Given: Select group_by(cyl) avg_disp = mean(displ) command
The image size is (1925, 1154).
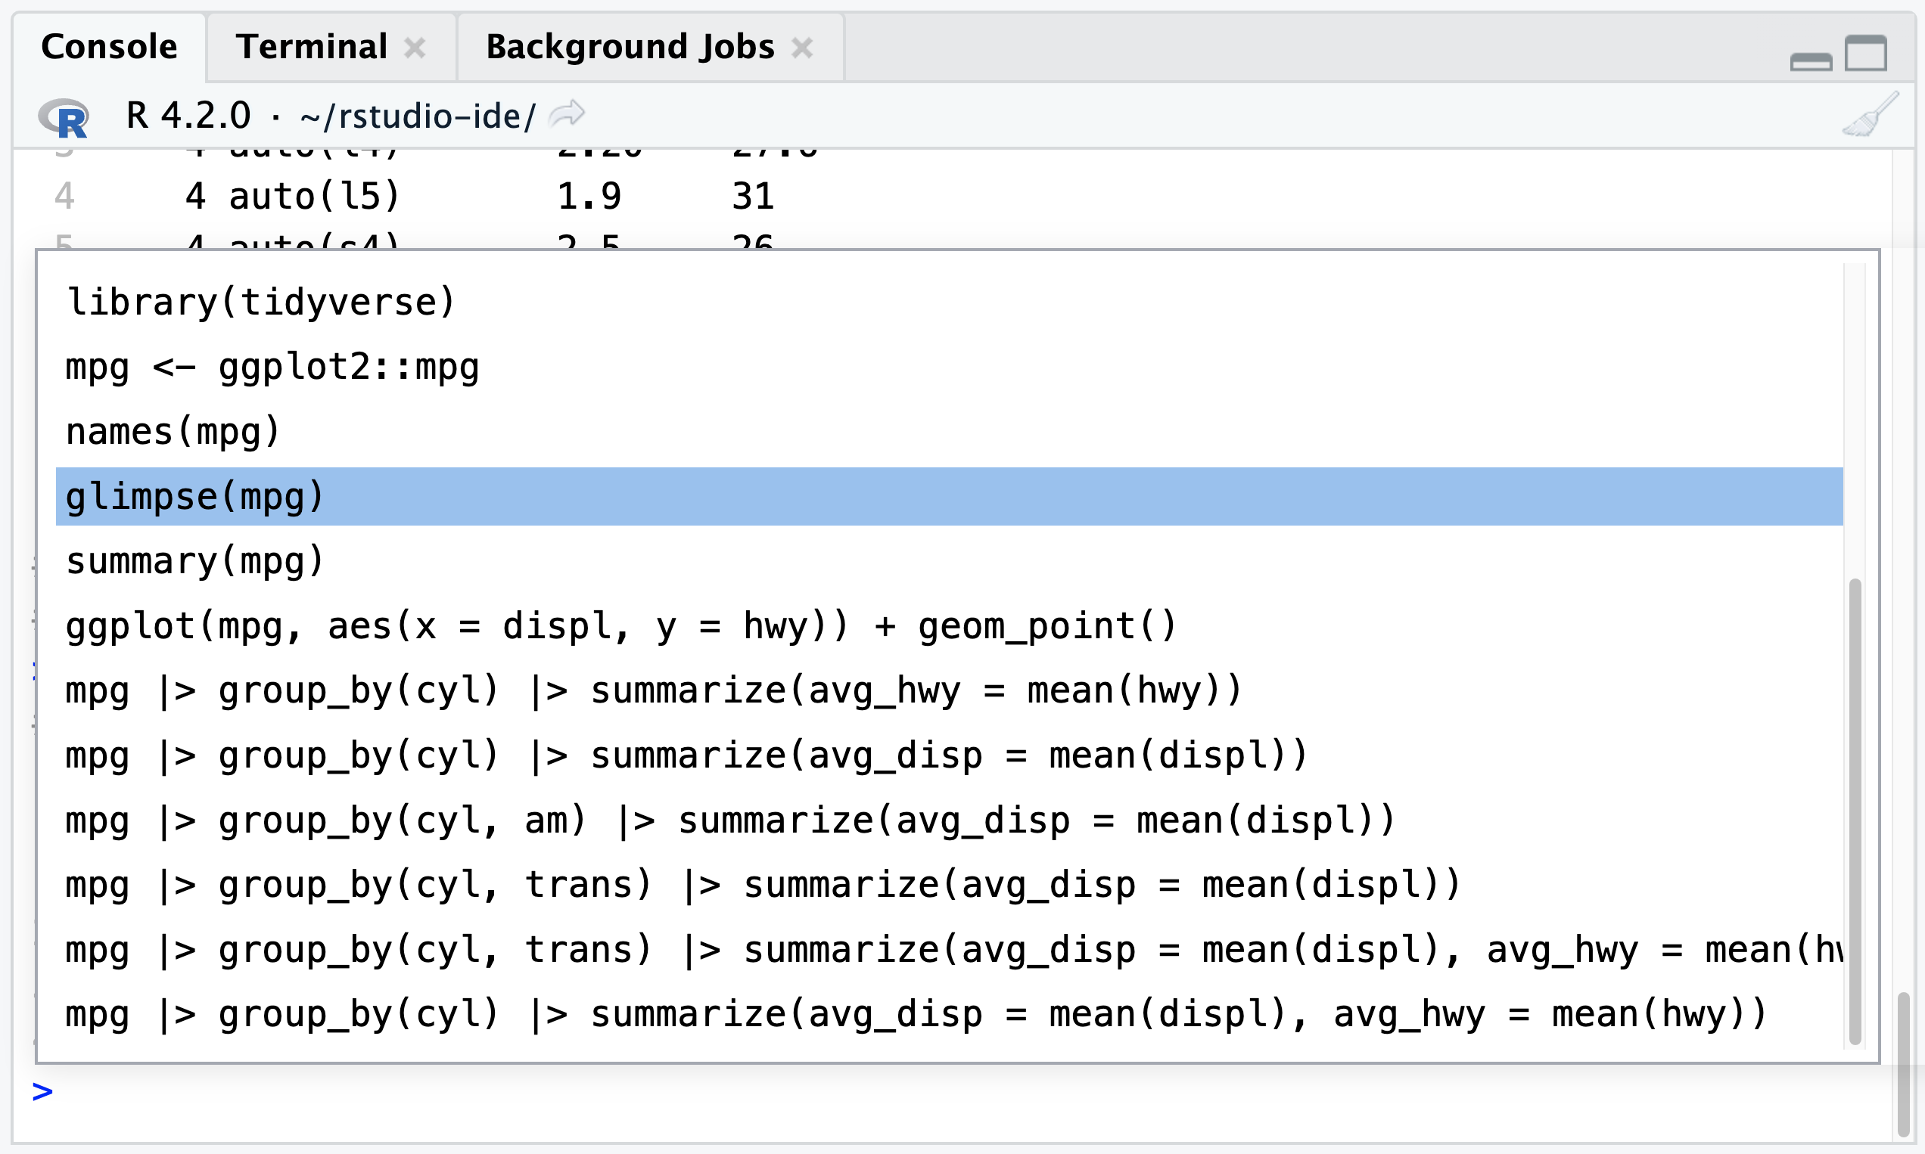Looking at the screenshot, I should click(x=950, y=755).
